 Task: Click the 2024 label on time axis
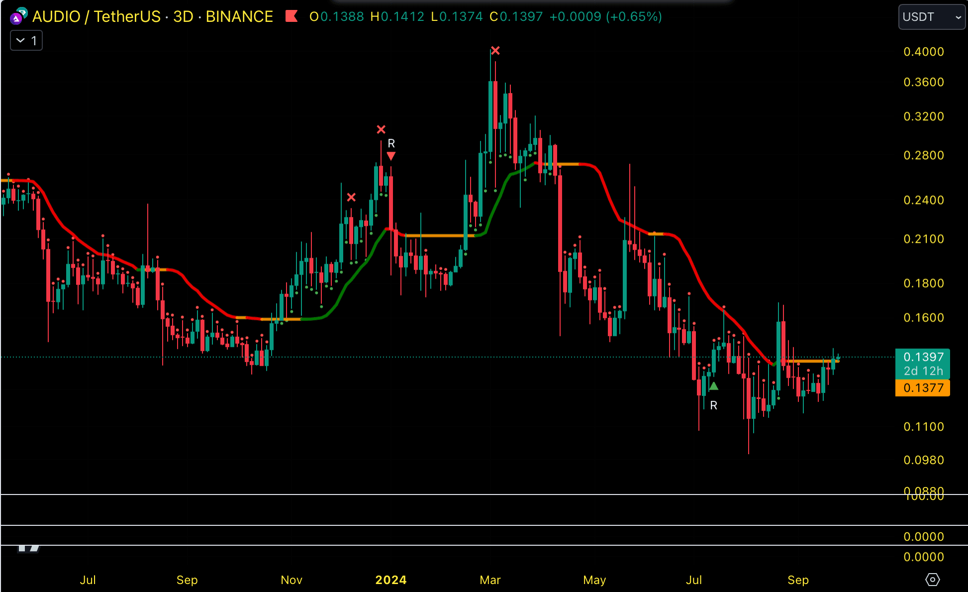391,580
